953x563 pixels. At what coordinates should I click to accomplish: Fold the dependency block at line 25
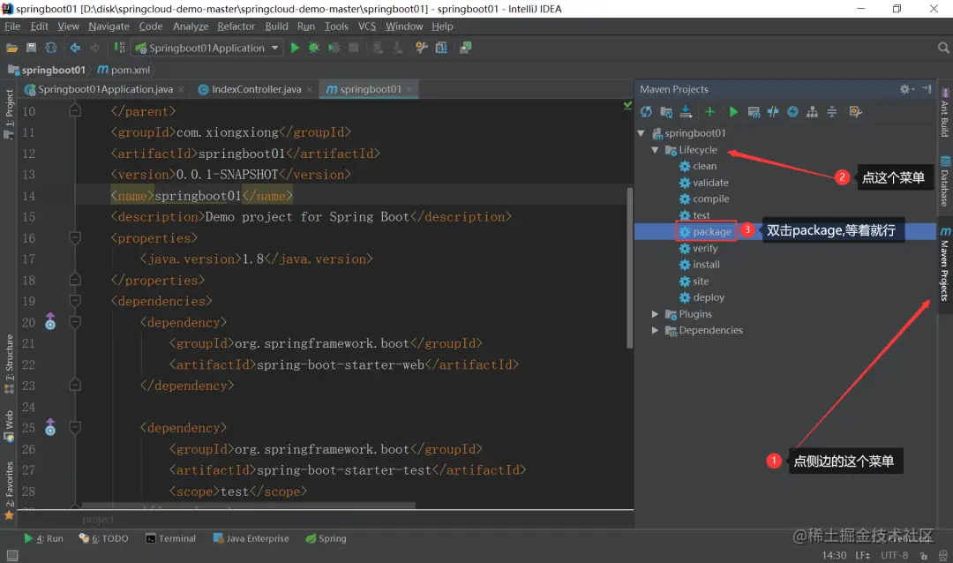(x=75, y=427)
